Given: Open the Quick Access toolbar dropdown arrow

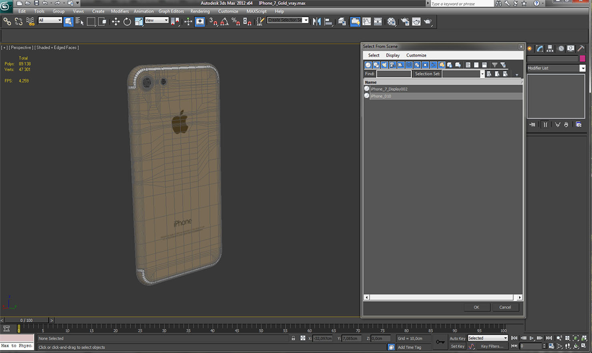Looking at the screenshot, I should pos(78,3).
